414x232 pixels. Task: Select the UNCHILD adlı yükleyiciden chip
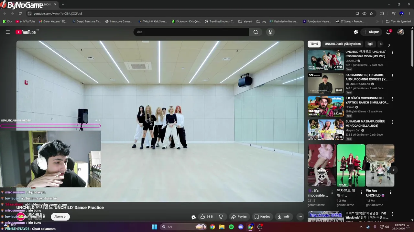click(x=343, y=44)
